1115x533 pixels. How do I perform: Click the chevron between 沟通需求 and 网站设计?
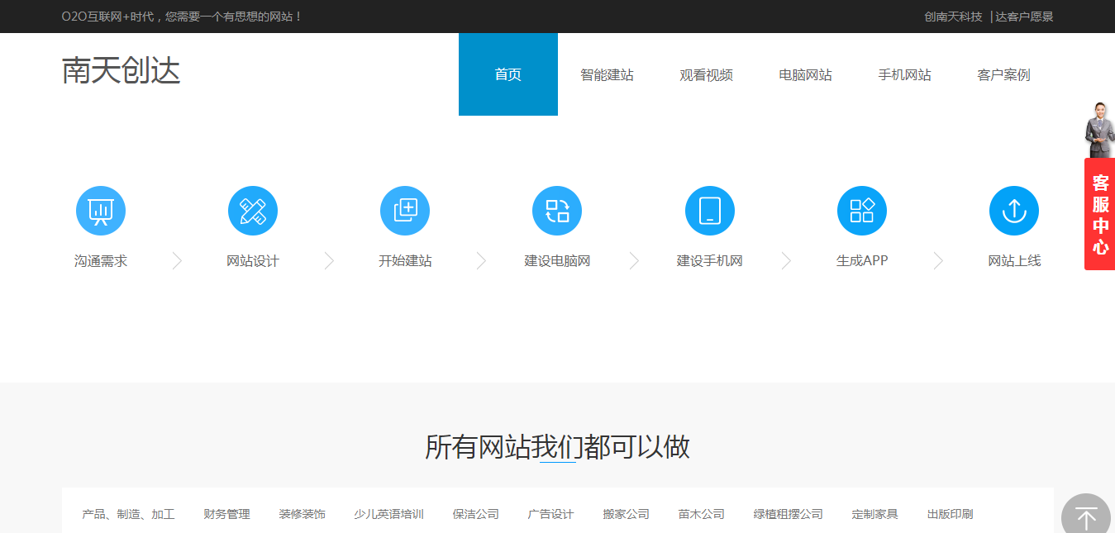coord(176,260)
